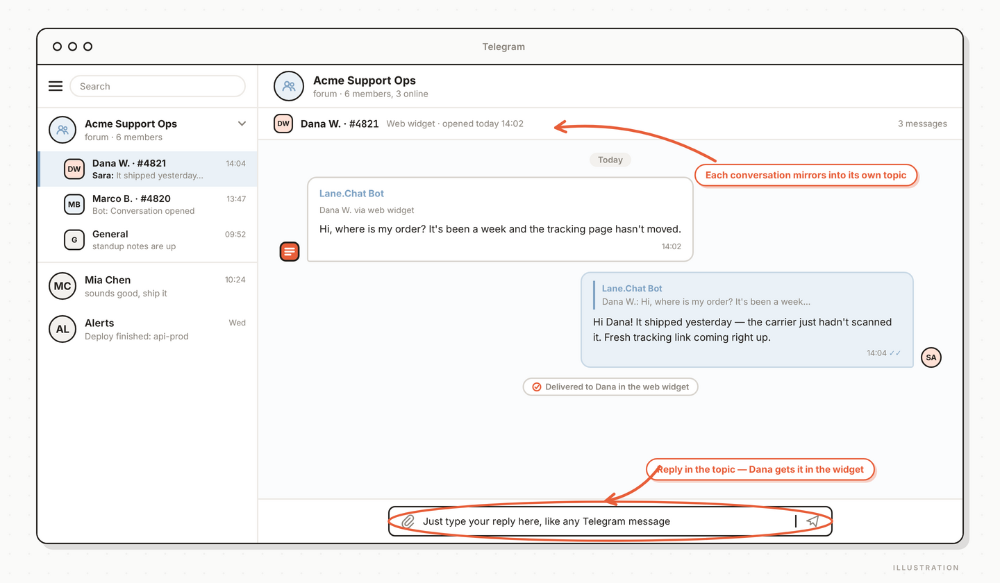Click the paperclip attach icon

click(x=408, y=521)
